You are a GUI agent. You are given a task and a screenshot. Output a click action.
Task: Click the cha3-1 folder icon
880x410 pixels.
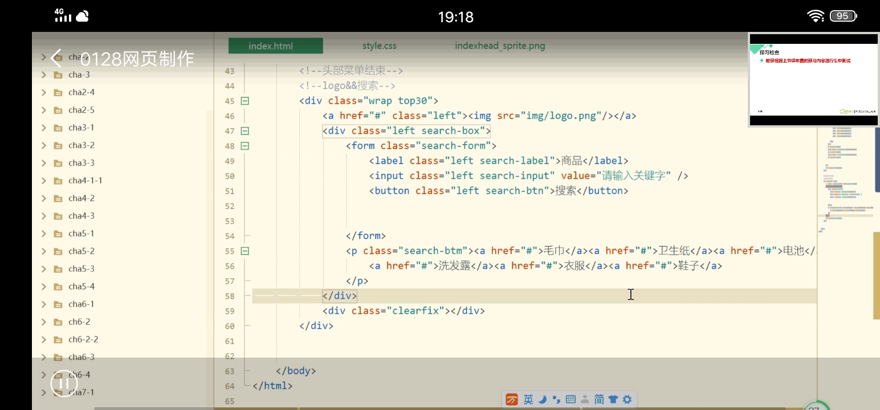click(58, 128)
